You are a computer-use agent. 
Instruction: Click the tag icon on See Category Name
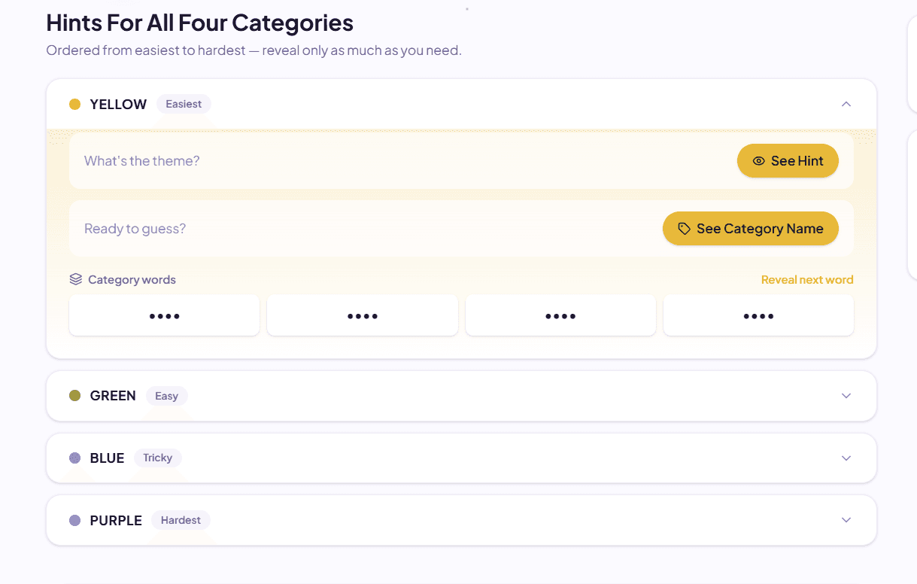pos(684,229)
